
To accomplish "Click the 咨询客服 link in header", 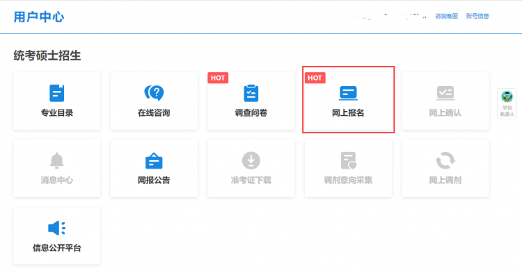I will pyautogui.click(x=446, y=16).
